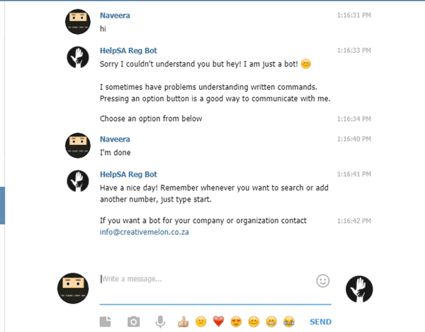Insert the crying laughing emoji
Viewport: 425px width, 332px height.
coord(289,322)
